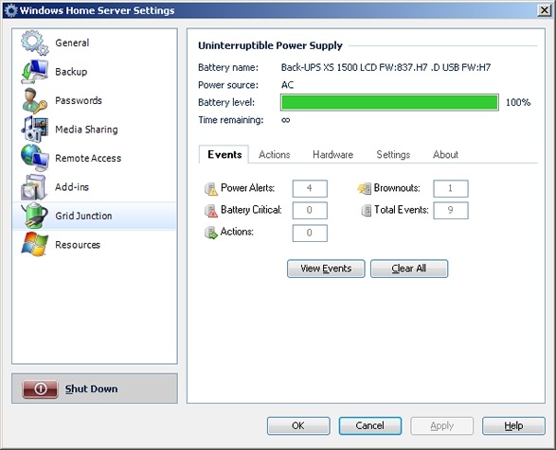Open the Passwords user-key icon

pos(34,100)
